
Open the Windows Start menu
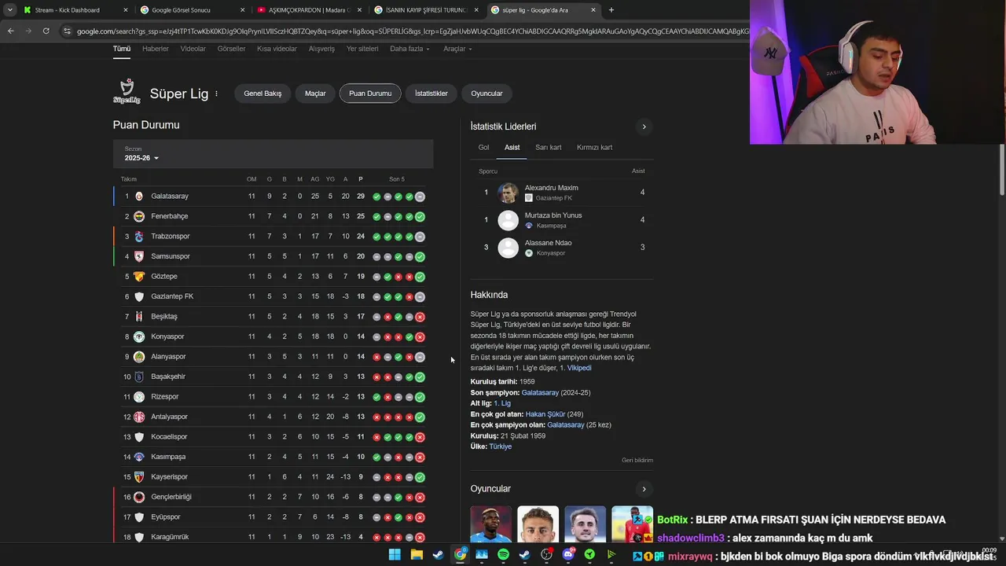pyautogui.click(x=395, y=554)
